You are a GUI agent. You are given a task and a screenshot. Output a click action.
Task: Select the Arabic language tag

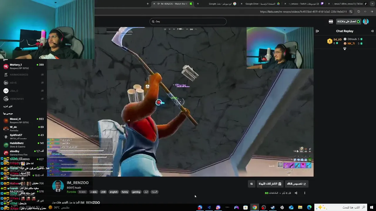[x=83, y=192]
